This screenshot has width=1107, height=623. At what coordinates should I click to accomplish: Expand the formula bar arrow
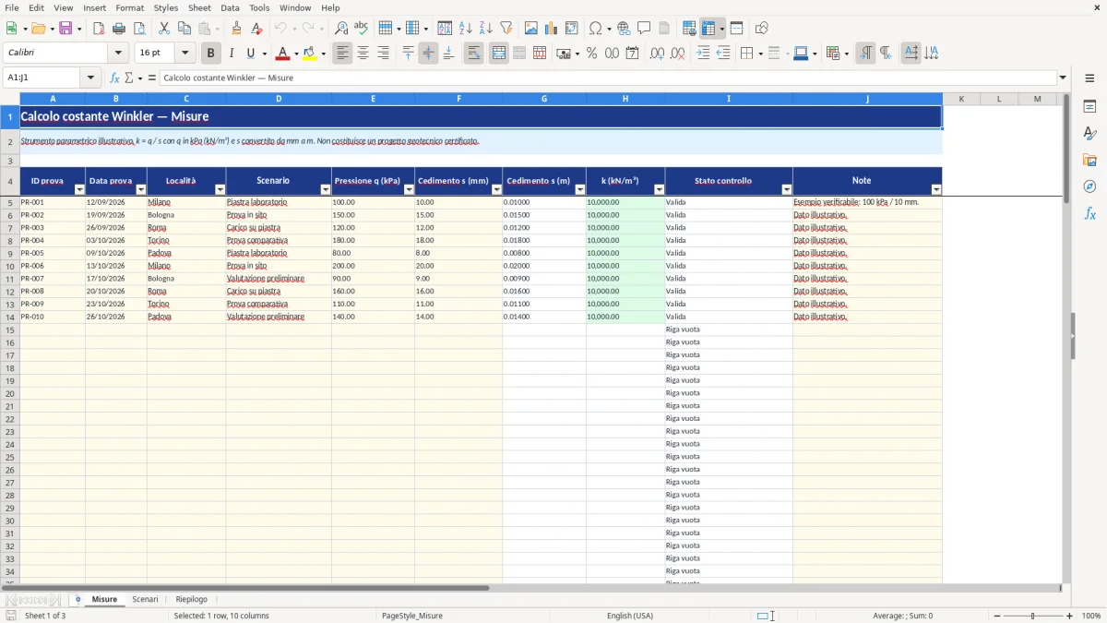pyautogui.click(x=1064, y=78)
